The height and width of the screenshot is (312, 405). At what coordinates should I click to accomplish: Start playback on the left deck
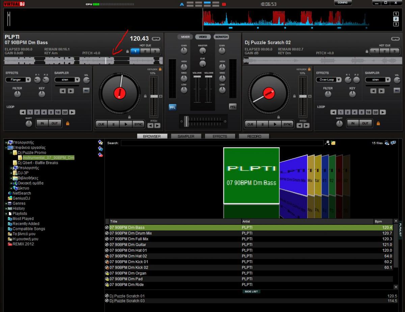point(126,124)
